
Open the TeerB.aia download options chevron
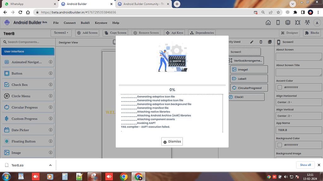(50, 165)
